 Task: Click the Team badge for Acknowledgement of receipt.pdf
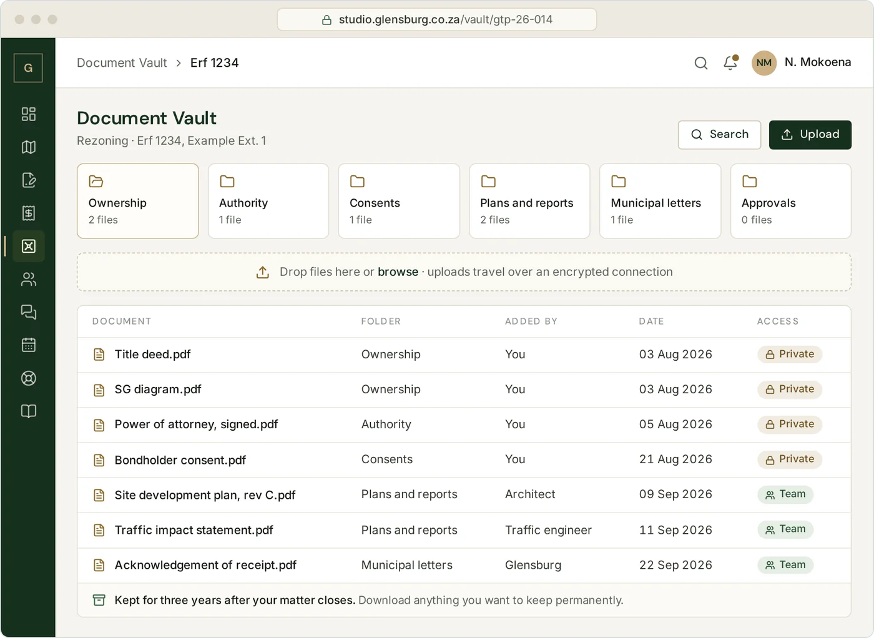point(785,565)
